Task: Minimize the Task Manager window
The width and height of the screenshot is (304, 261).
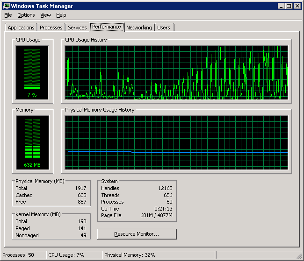Action: click(281, 6)
